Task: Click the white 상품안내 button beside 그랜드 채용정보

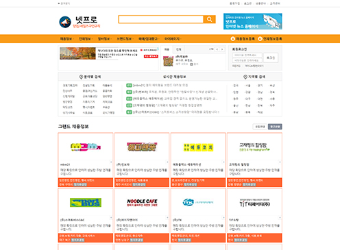Action: coord(260,127)
